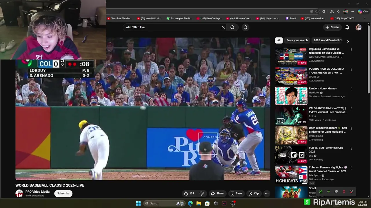
Task: Click the red microphone tray icon
Action: click(344, 192)
